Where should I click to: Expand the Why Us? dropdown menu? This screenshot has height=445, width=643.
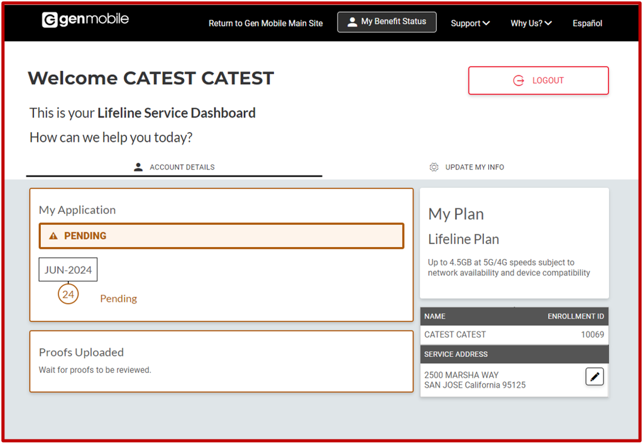531,23
